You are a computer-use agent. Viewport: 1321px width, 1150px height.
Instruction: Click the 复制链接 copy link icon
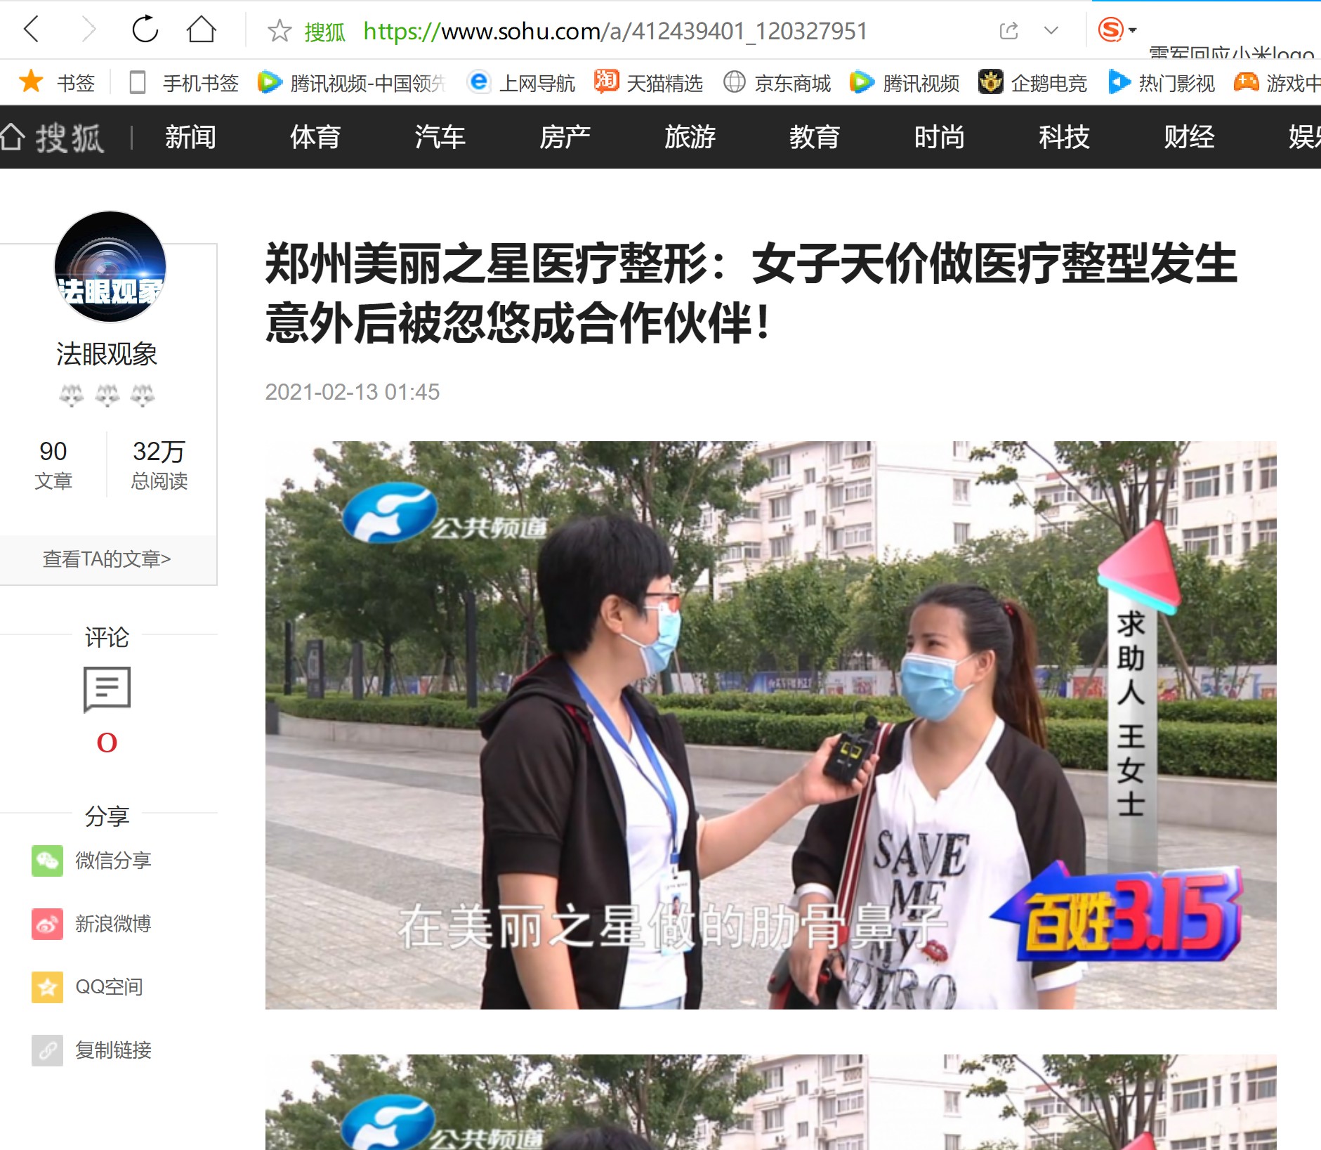point(47,1050)
